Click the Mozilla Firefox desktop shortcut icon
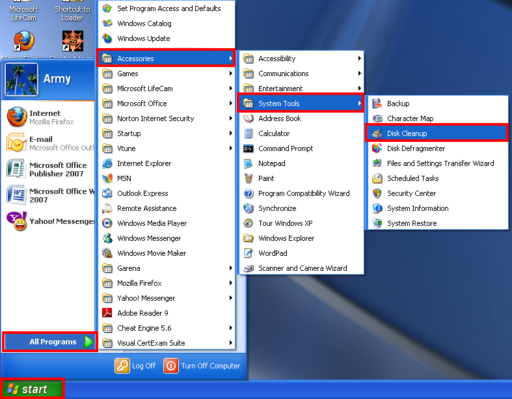Screen dimensions: 512x399 pos(23,41)
